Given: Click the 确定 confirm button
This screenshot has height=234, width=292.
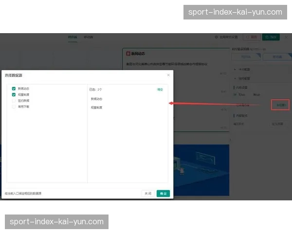Looking at the screenshot, I should coord(164,194).
